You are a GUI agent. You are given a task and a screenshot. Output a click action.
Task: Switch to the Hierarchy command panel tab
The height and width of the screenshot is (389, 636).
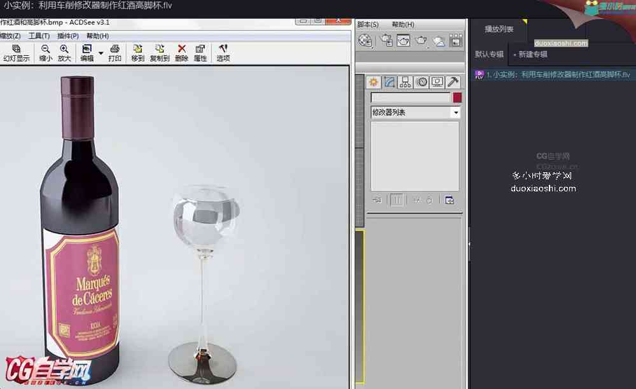405,82
